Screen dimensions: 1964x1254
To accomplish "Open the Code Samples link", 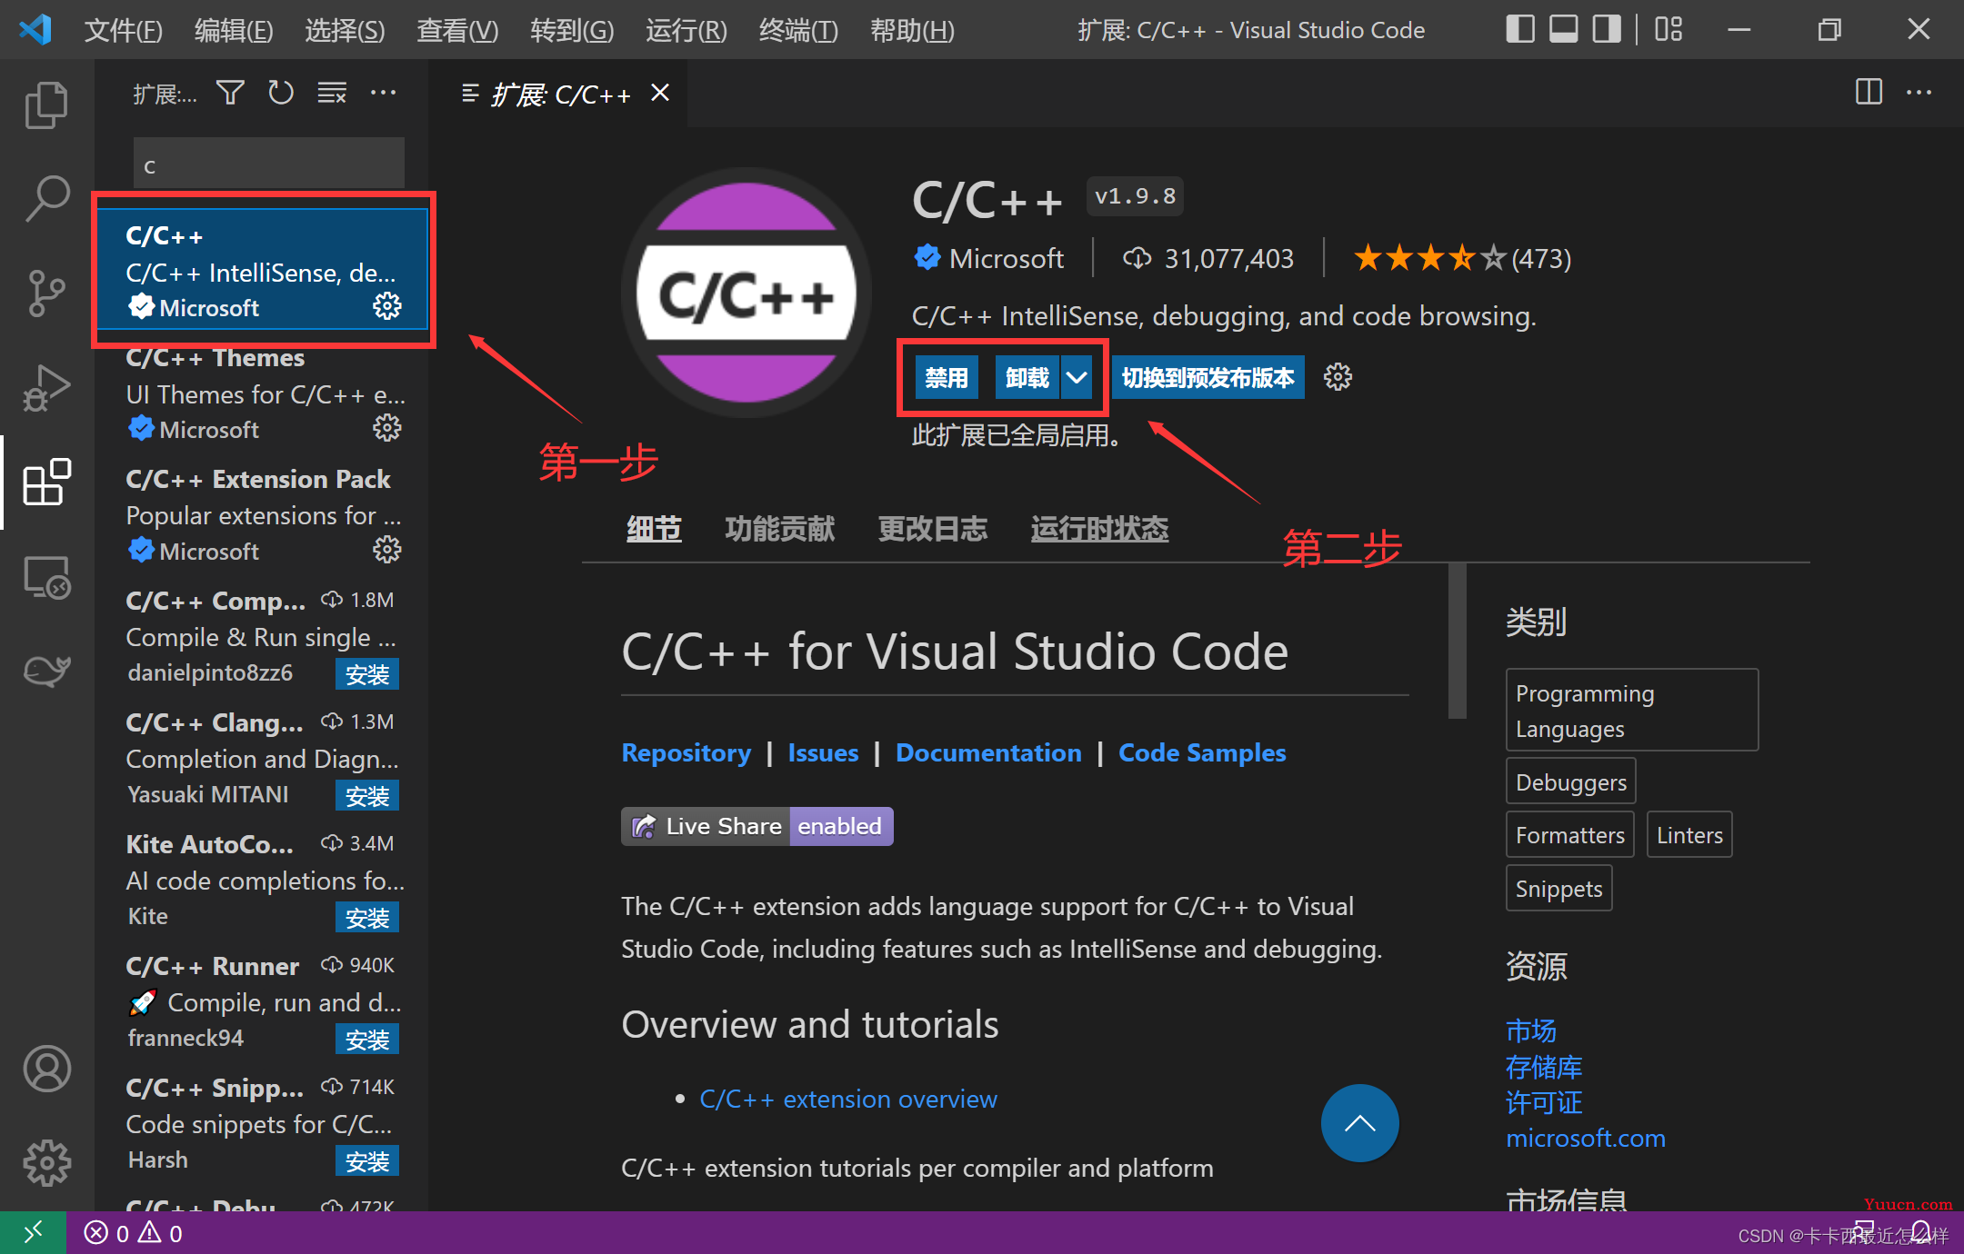I will tap(1202, 752).
